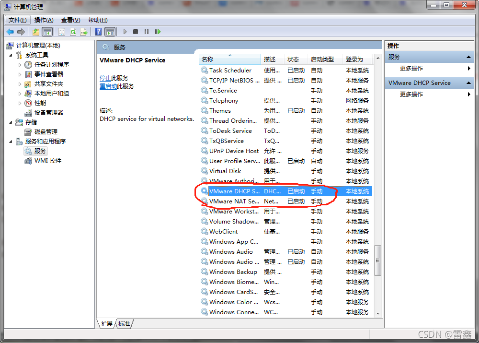Switch to the Standard tab

point(124,324)
